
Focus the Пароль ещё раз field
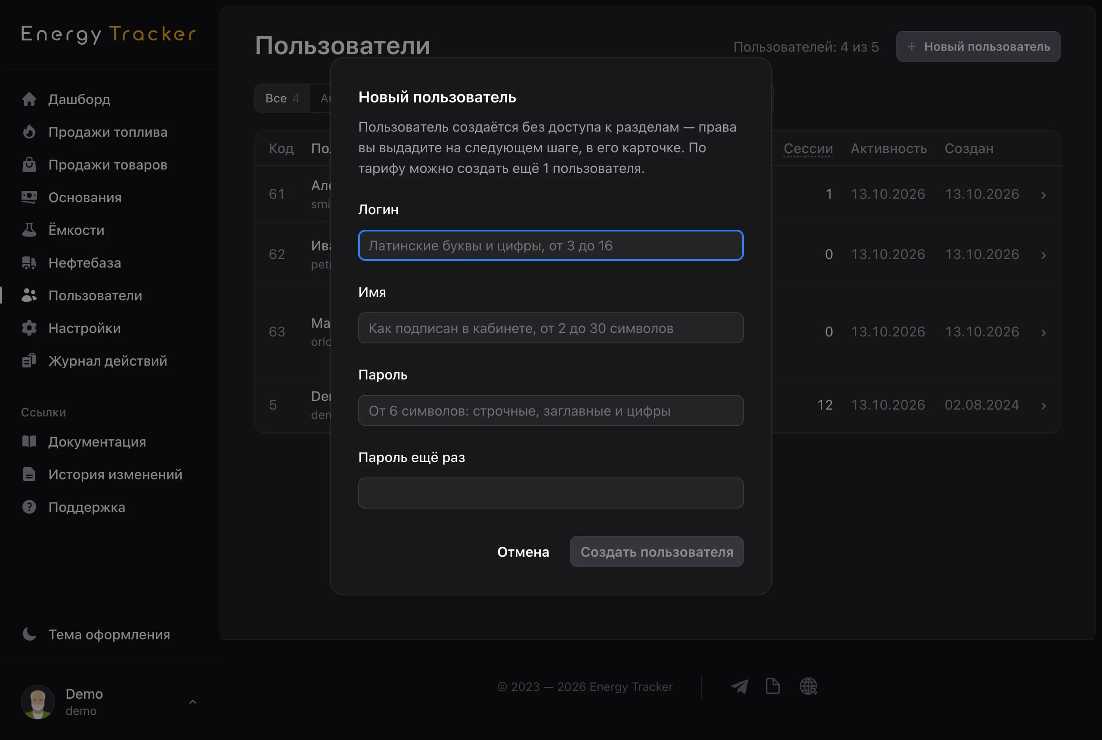coord(551,493)
